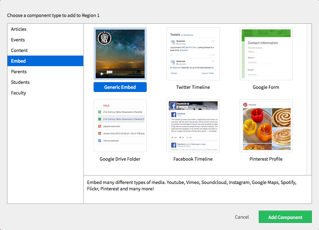Open the Articles category
Screen dimensions: 319x230
[19, 29]
